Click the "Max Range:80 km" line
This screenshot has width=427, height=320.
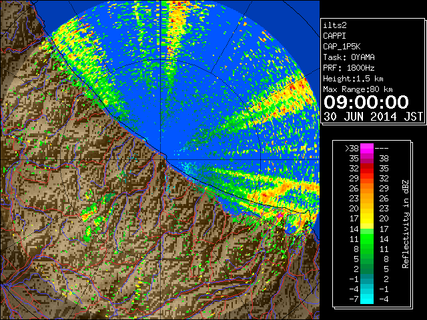pos(358,89)
